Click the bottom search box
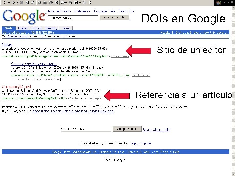The image size is (235, 176). 86,129
